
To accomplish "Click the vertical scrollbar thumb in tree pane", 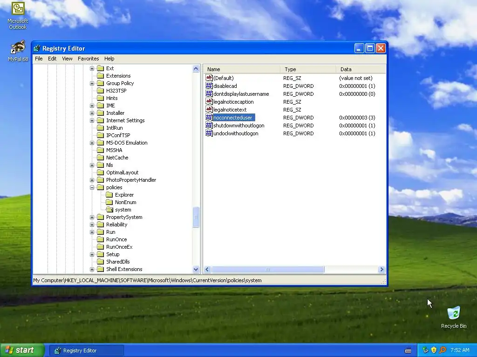I will pyautogui.click(x=196, y=217).
